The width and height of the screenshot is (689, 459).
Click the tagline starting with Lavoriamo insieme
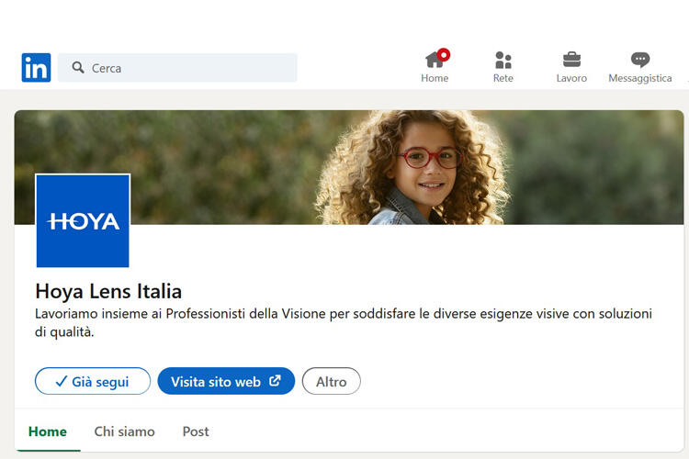344,323
